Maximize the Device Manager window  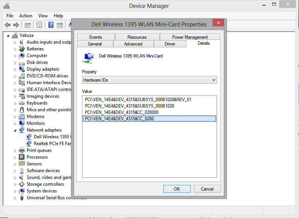274,5
